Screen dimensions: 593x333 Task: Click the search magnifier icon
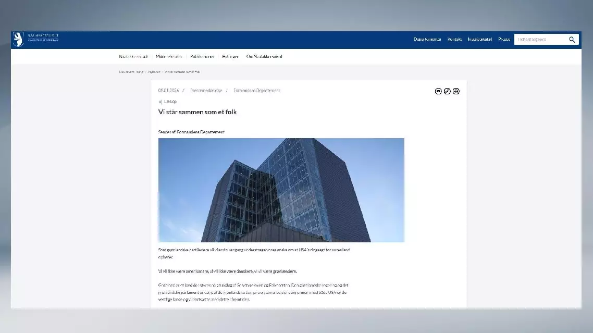572,40
